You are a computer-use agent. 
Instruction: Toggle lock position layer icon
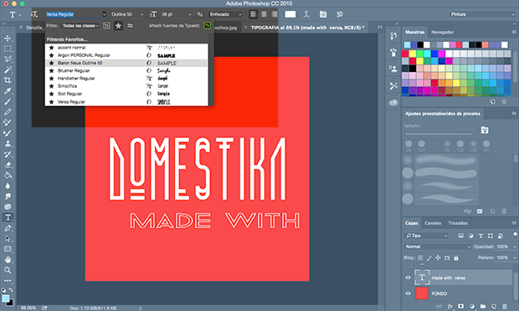pyautogui.click(x=438, y=257)
